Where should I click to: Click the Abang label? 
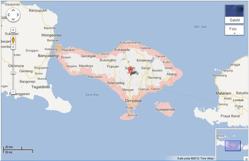(x=172, y=74)
